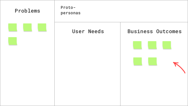Click the middle Business Outcomes top-row sticky note
Viewport: 188px width, 106px height.
152,45
